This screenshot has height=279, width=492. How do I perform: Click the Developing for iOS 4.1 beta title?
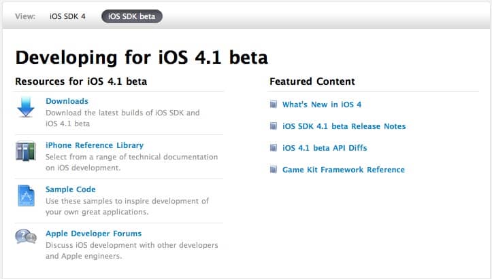pos(142,56)
